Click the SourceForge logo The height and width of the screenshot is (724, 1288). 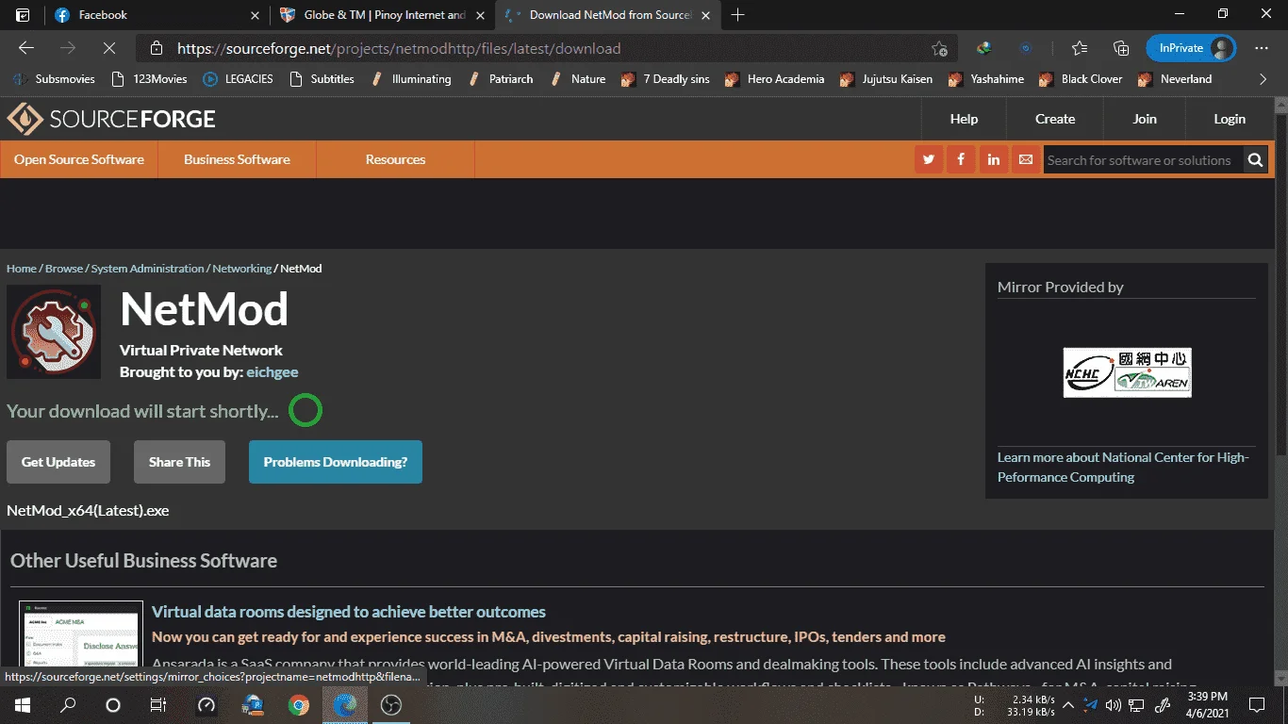[111, 119]
